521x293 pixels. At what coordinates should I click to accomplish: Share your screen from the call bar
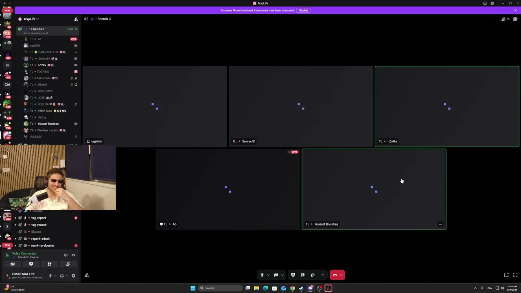(293, 275)
